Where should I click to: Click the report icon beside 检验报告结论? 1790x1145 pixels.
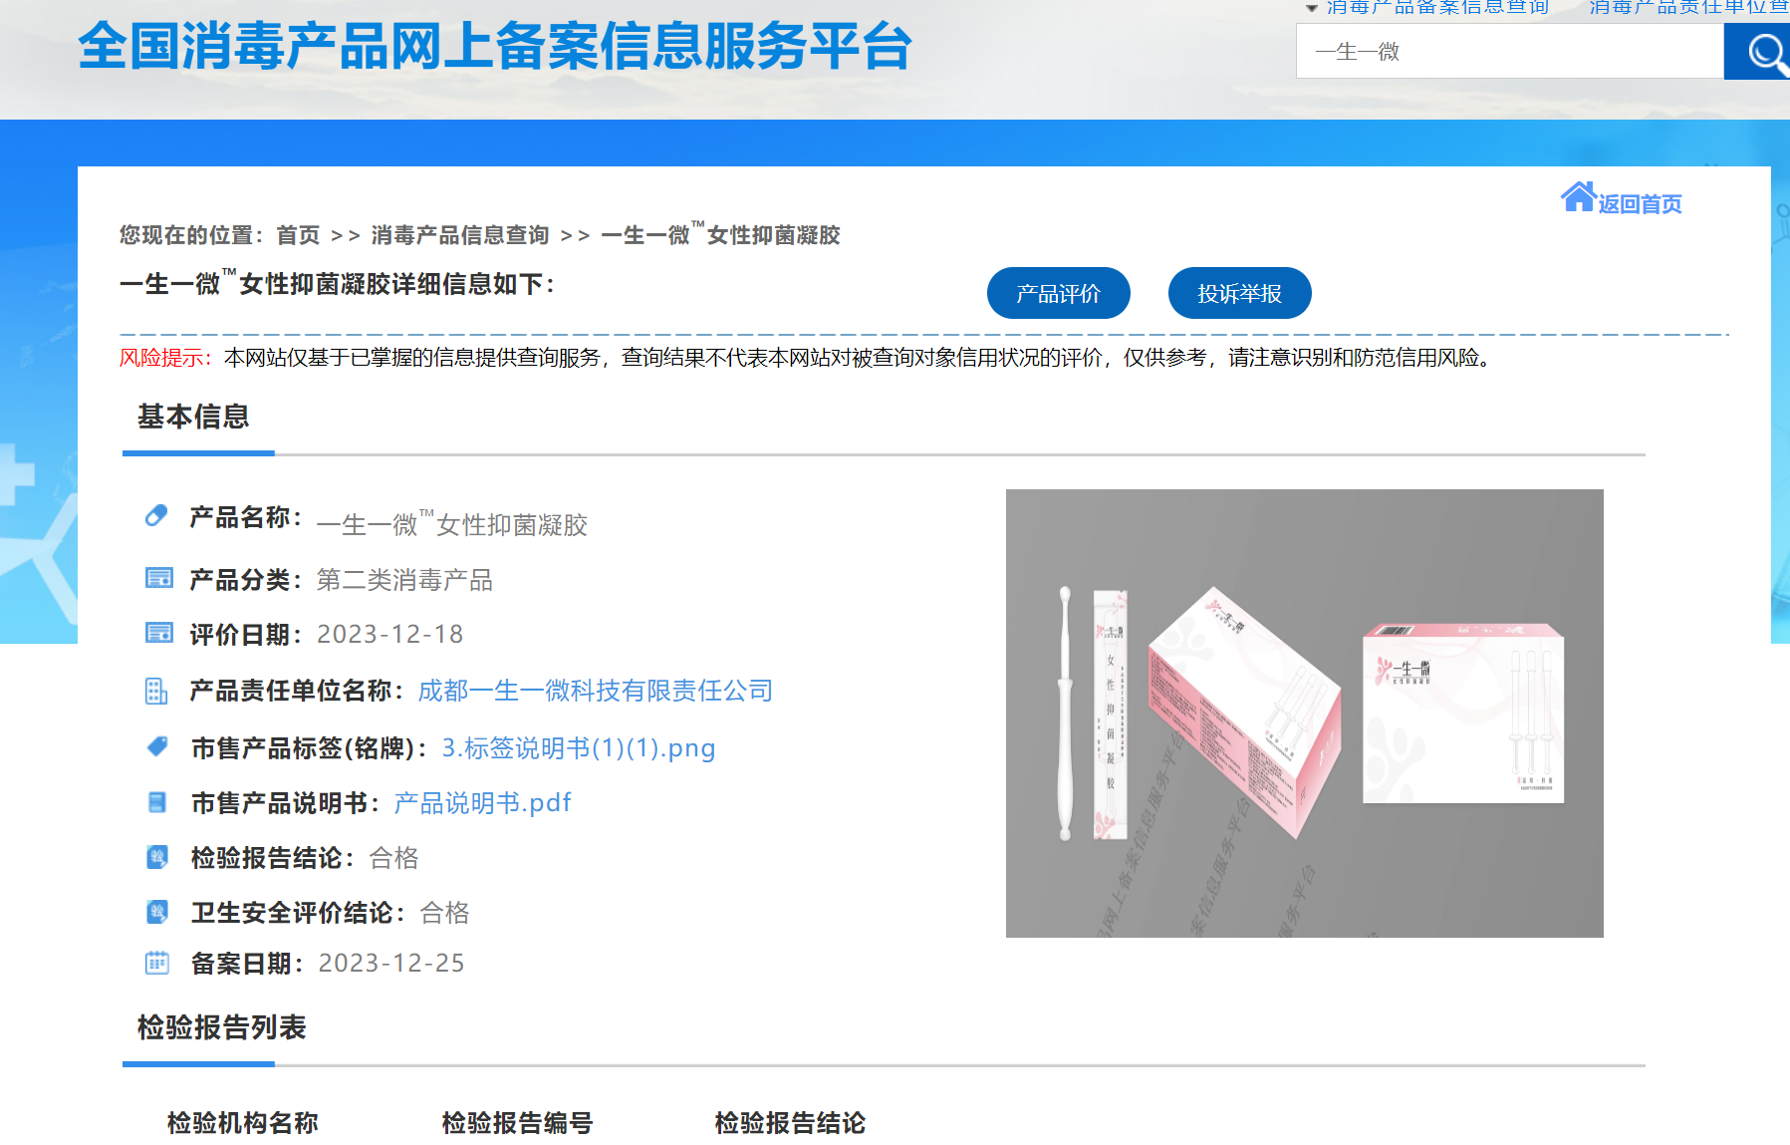click(157, 857)
